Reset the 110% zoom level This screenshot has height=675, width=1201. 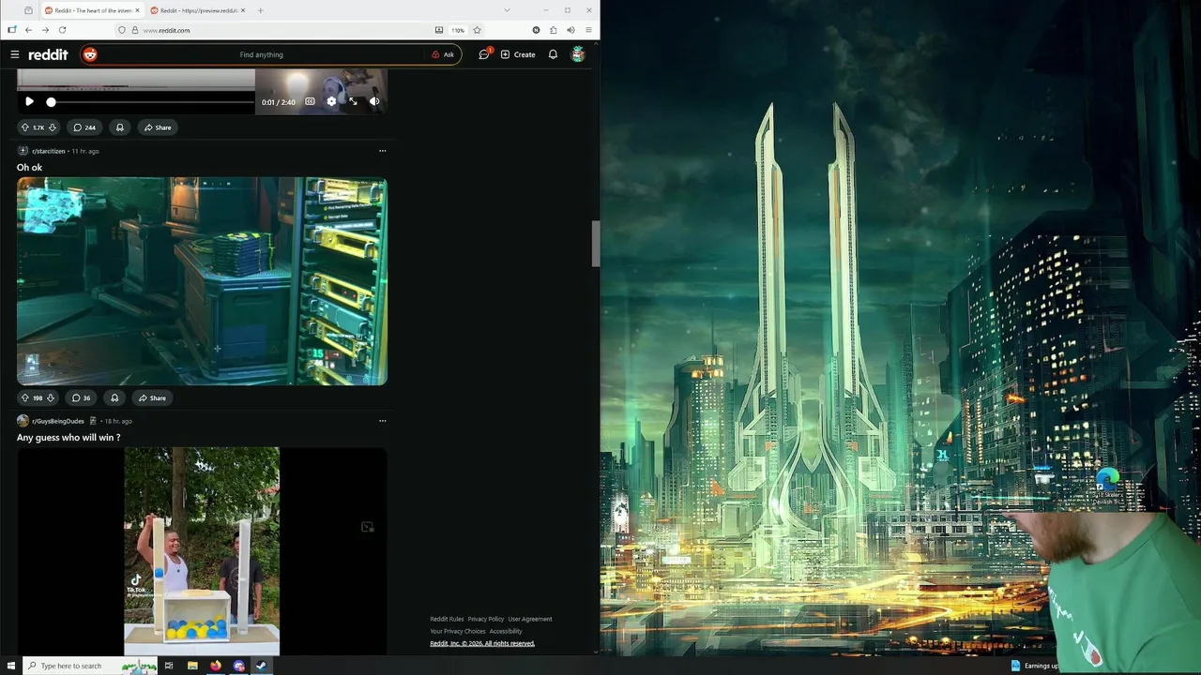[458, 30]
